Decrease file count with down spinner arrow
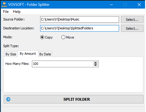This screenshot has width=146, height=112. click(95, 65)
